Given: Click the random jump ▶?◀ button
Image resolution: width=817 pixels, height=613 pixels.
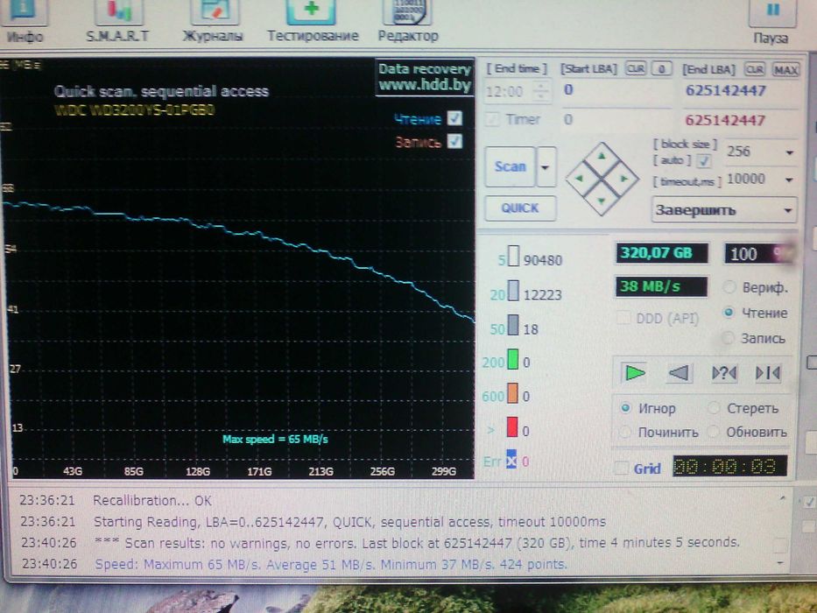Looking at the screenshot, I should pos(724,373).
